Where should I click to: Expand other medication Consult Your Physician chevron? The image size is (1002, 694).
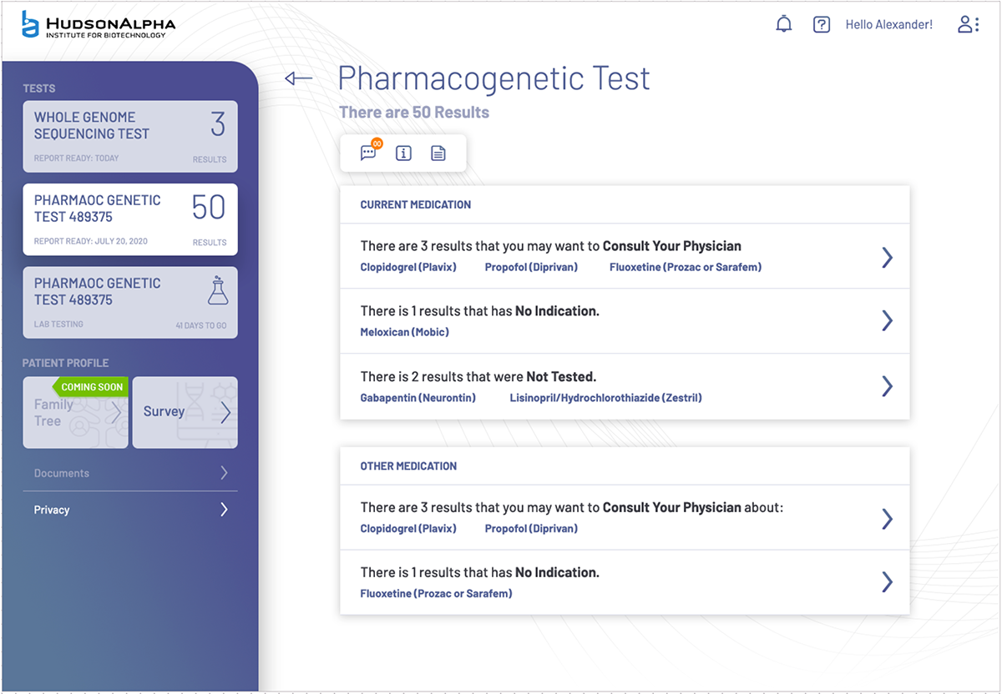tap(888, 519)
